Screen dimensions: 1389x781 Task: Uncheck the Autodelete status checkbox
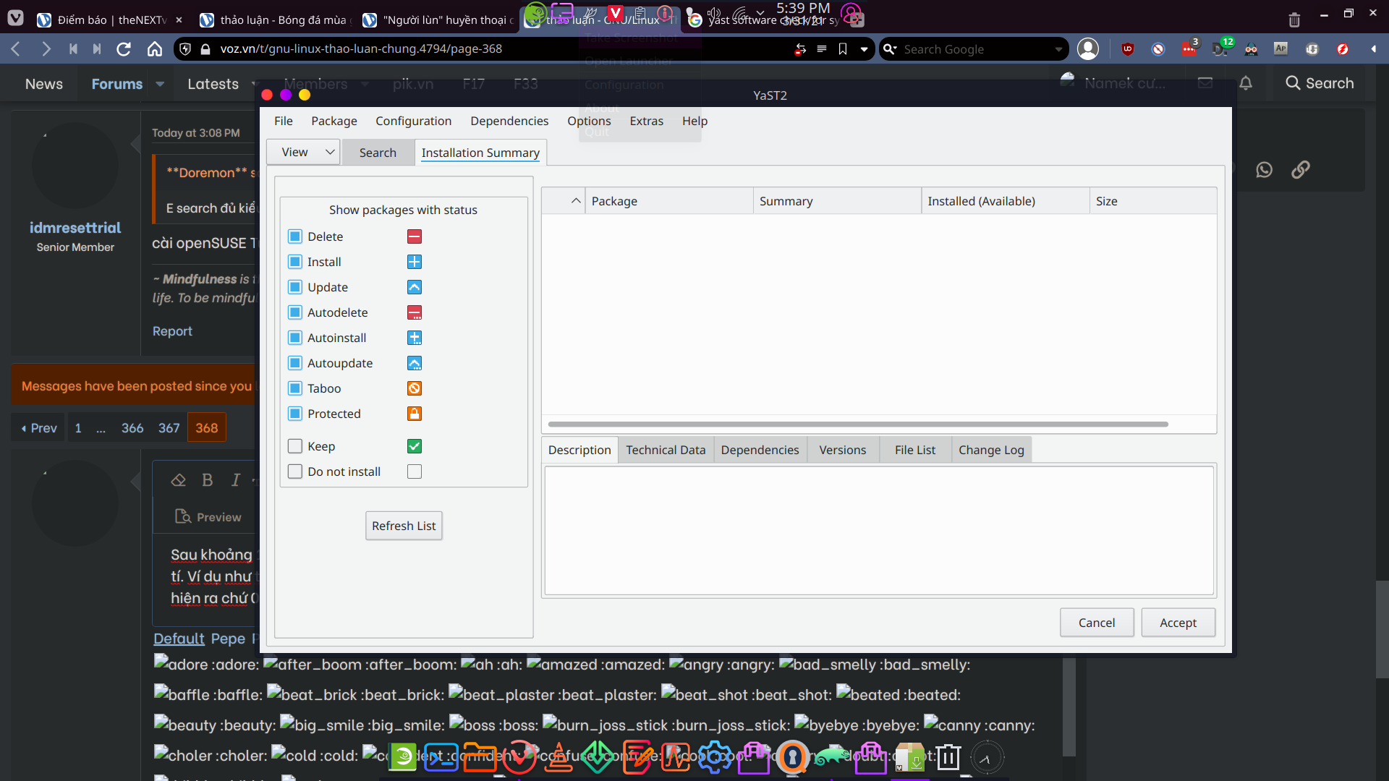295,312
